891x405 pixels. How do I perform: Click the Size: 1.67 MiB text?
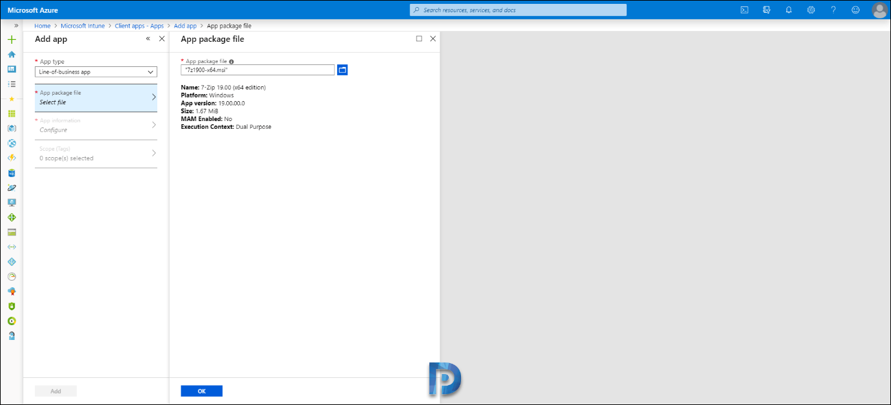coord(200,111)
